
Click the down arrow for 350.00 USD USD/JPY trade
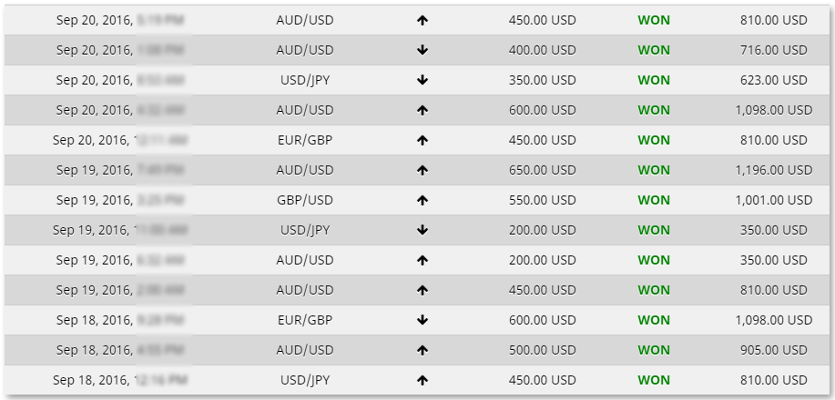423,80
